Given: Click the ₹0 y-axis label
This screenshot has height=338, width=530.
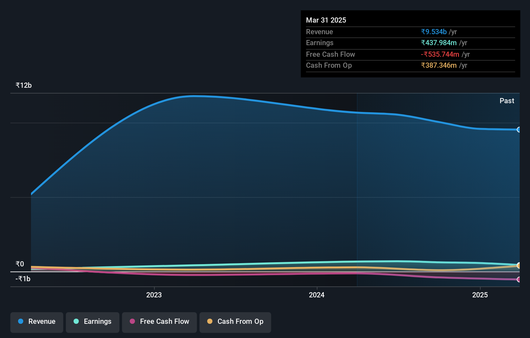Looking at the screenshot, I should pyautogui.click(x=20, y=264).
